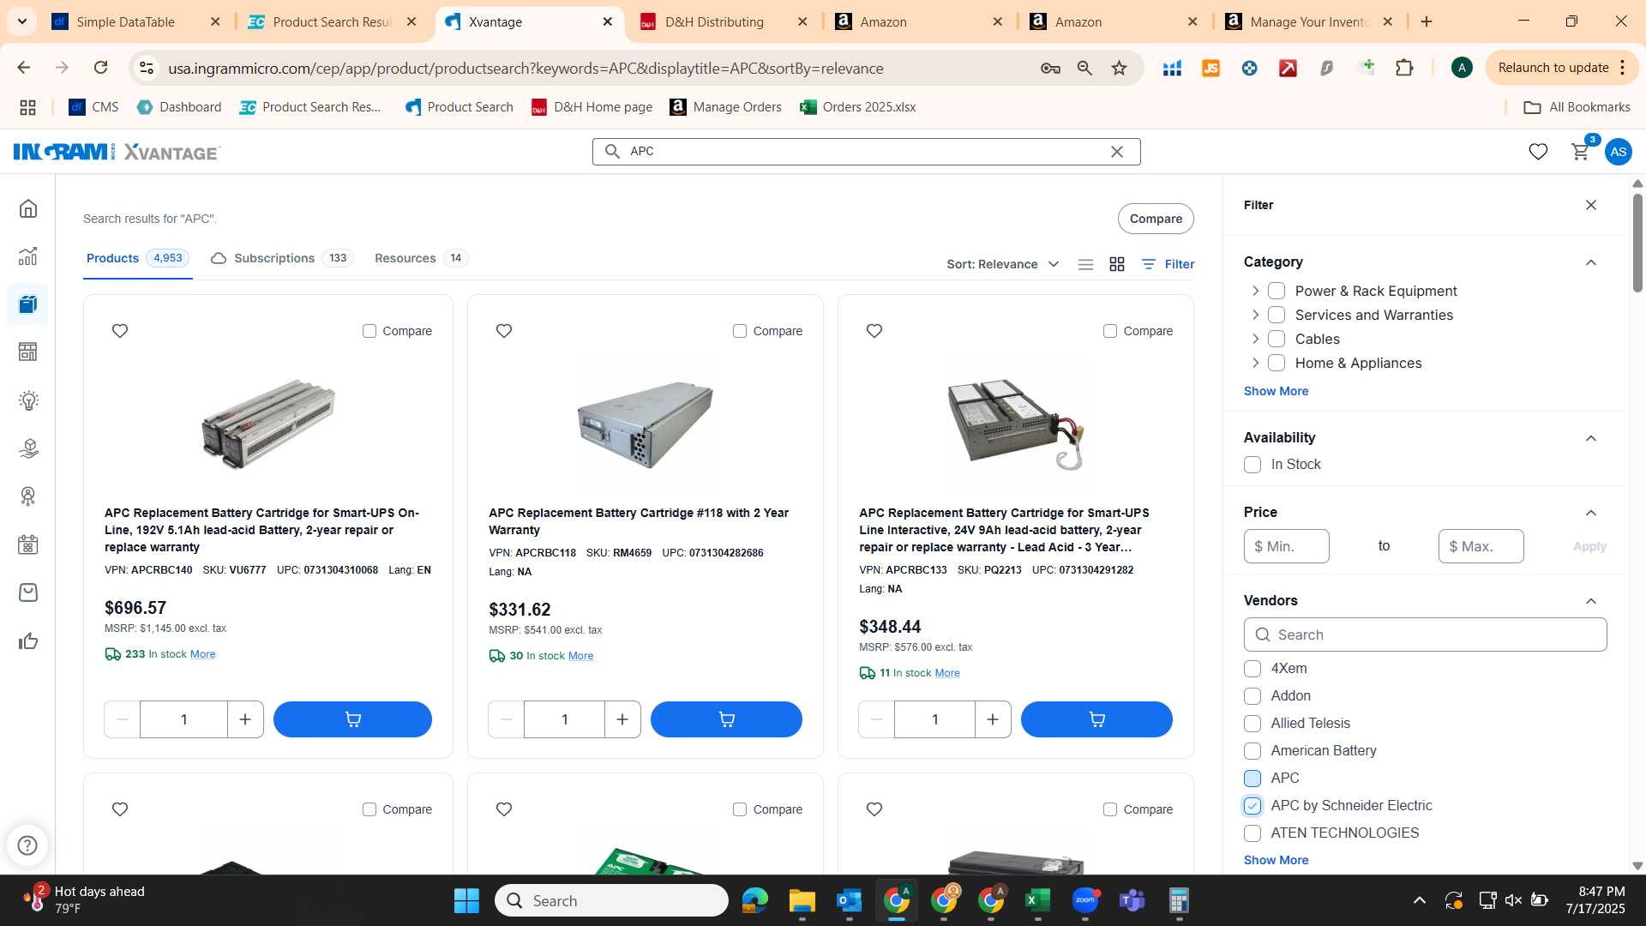Open the Home icon in left sidebar
The height and width of the screenshot is (926, 1646).
(28, 208)
